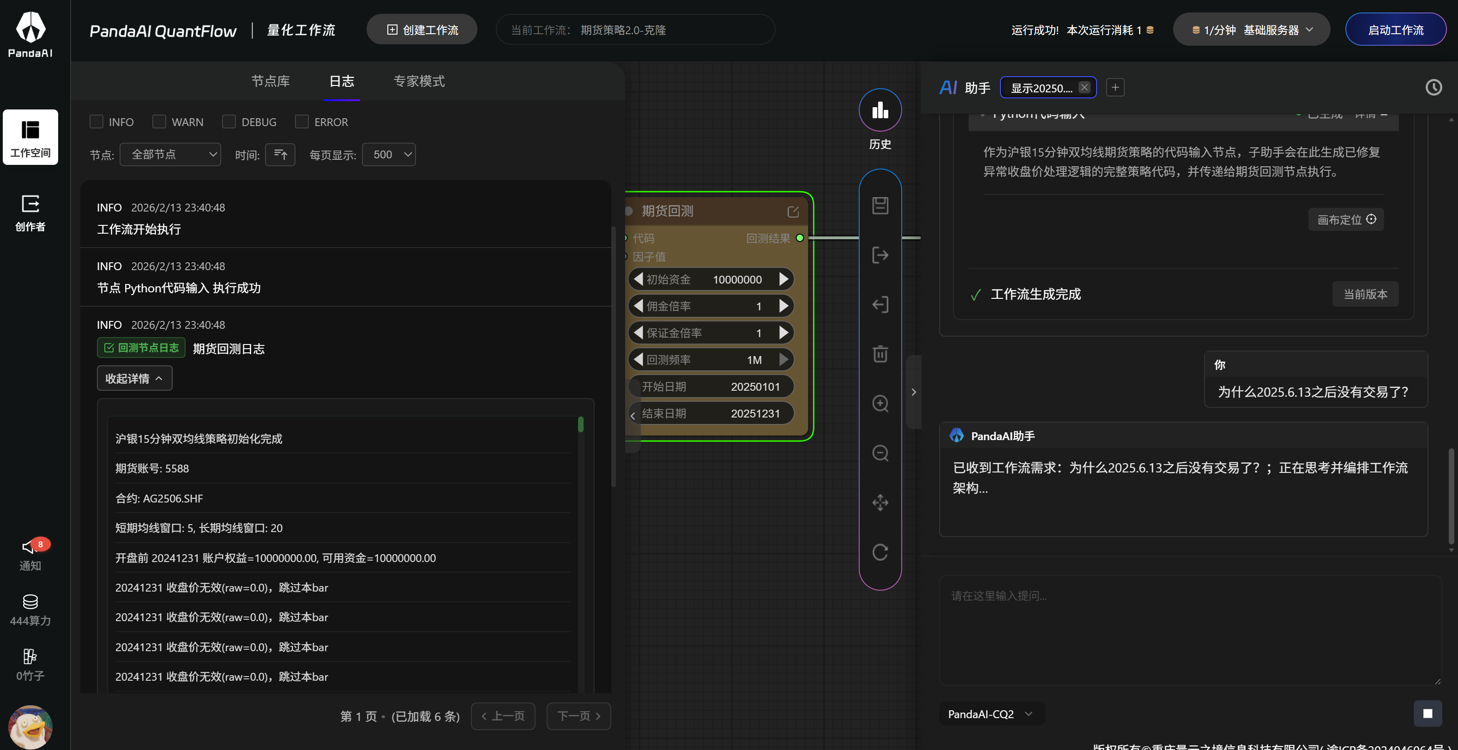Click the 444算力 compute power icon
This screenshot has height=750, width=1458.
pos(30,610)
